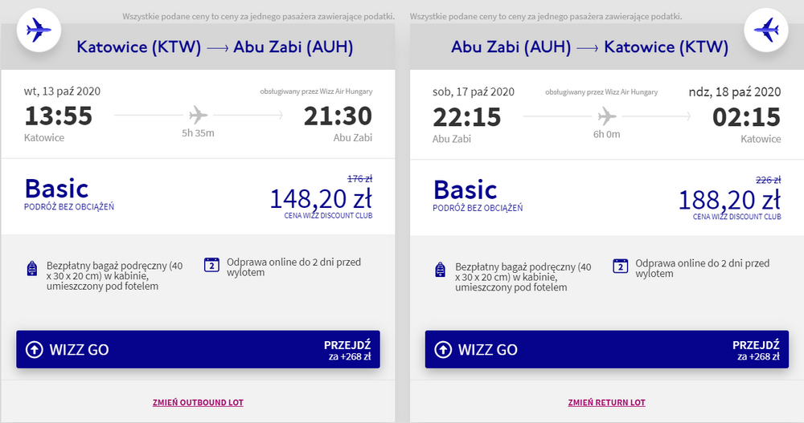Click the outbound flight airplane circle icon

click(39, 31)
